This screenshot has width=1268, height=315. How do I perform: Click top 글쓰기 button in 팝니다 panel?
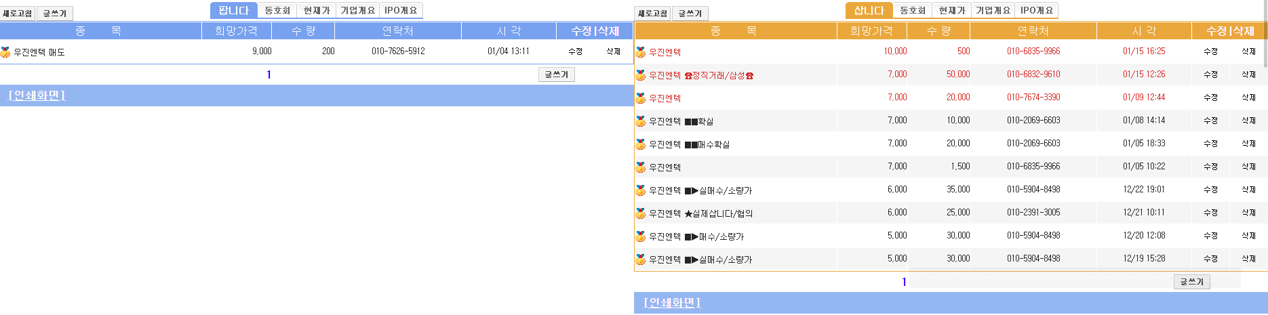55,14
